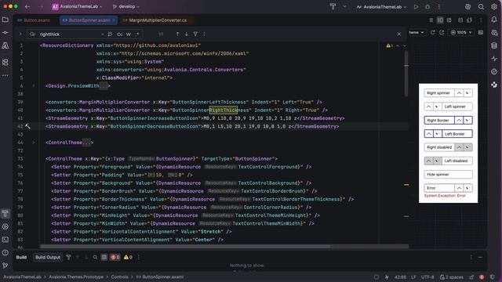Toggle warnings filter in Build panel
Image resolution: width=502 pixels, height=282 pixels.
click(128, 257)
